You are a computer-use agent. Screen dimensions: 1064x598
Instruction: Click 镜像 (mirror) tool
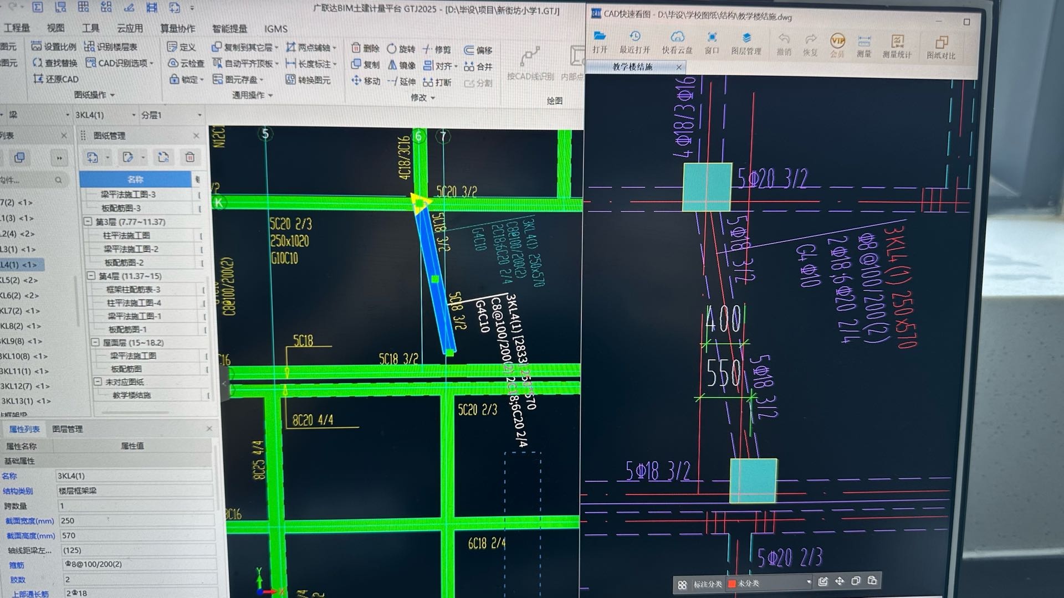pyautogui.click(x=402, y=65)
